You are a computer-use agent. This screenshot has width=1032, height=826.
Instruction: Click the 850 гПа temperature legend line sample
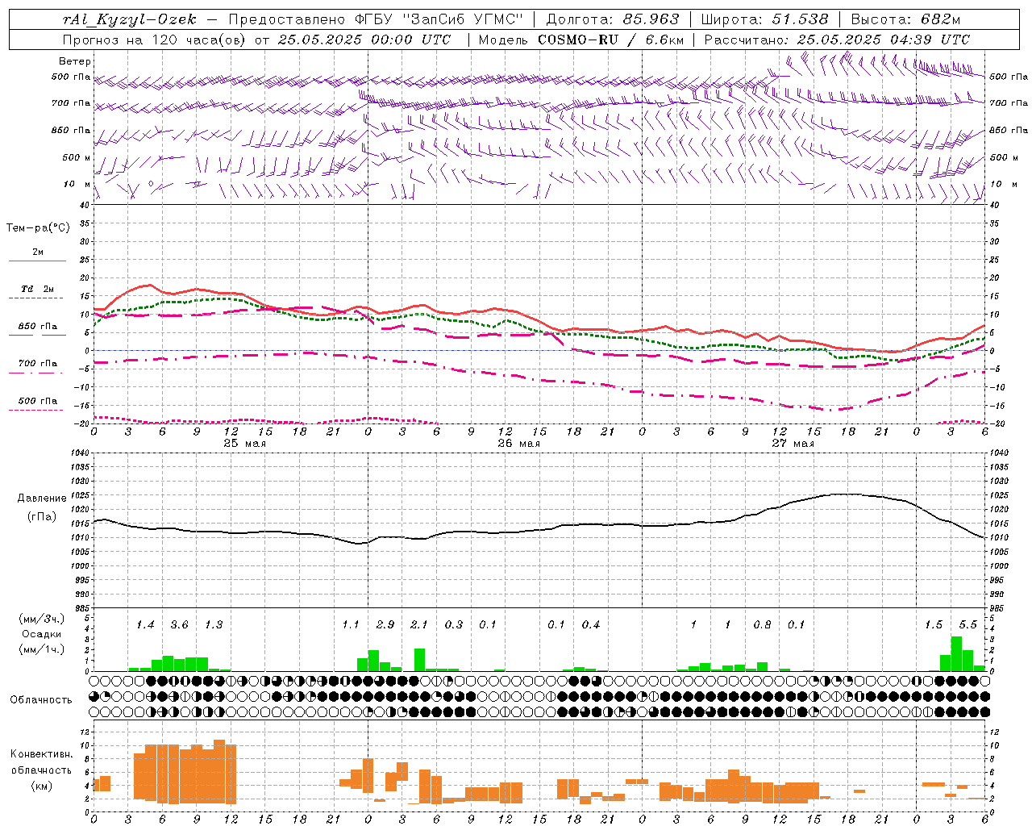click(x=35, y=335)
